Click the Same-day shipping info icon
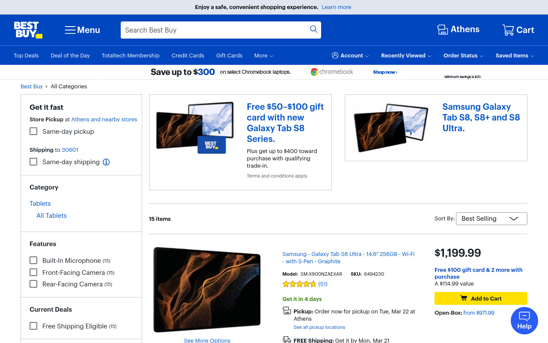This screenshot has width=548, height=343. coord(106,162)
